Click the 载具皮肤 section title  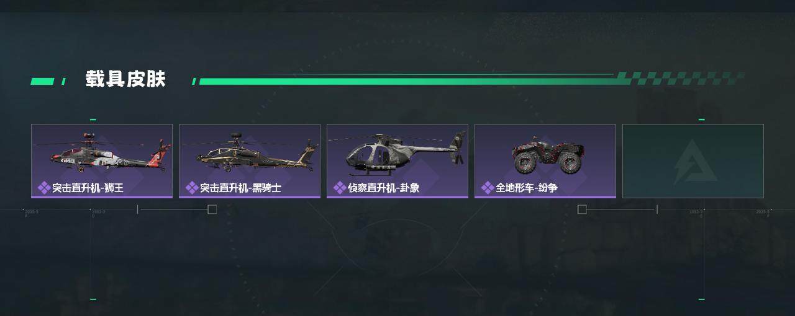[x=125, y=79]
